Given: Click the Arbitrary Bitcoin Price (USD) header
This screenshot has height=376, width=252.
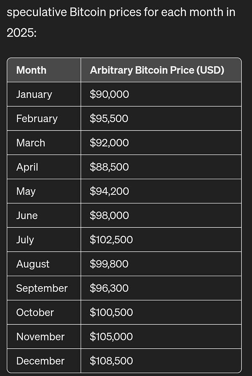Looking at the screenshot, I should pyautogui.click(x=157, y=70).
